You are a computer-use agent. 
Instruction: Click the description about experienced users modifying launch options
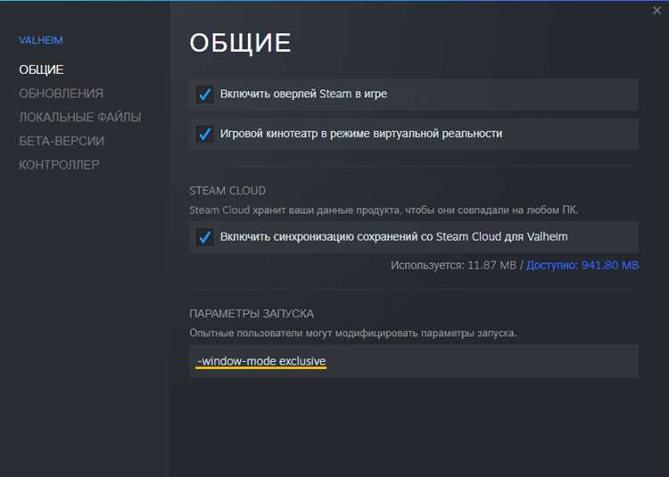[x=353, y=333]
